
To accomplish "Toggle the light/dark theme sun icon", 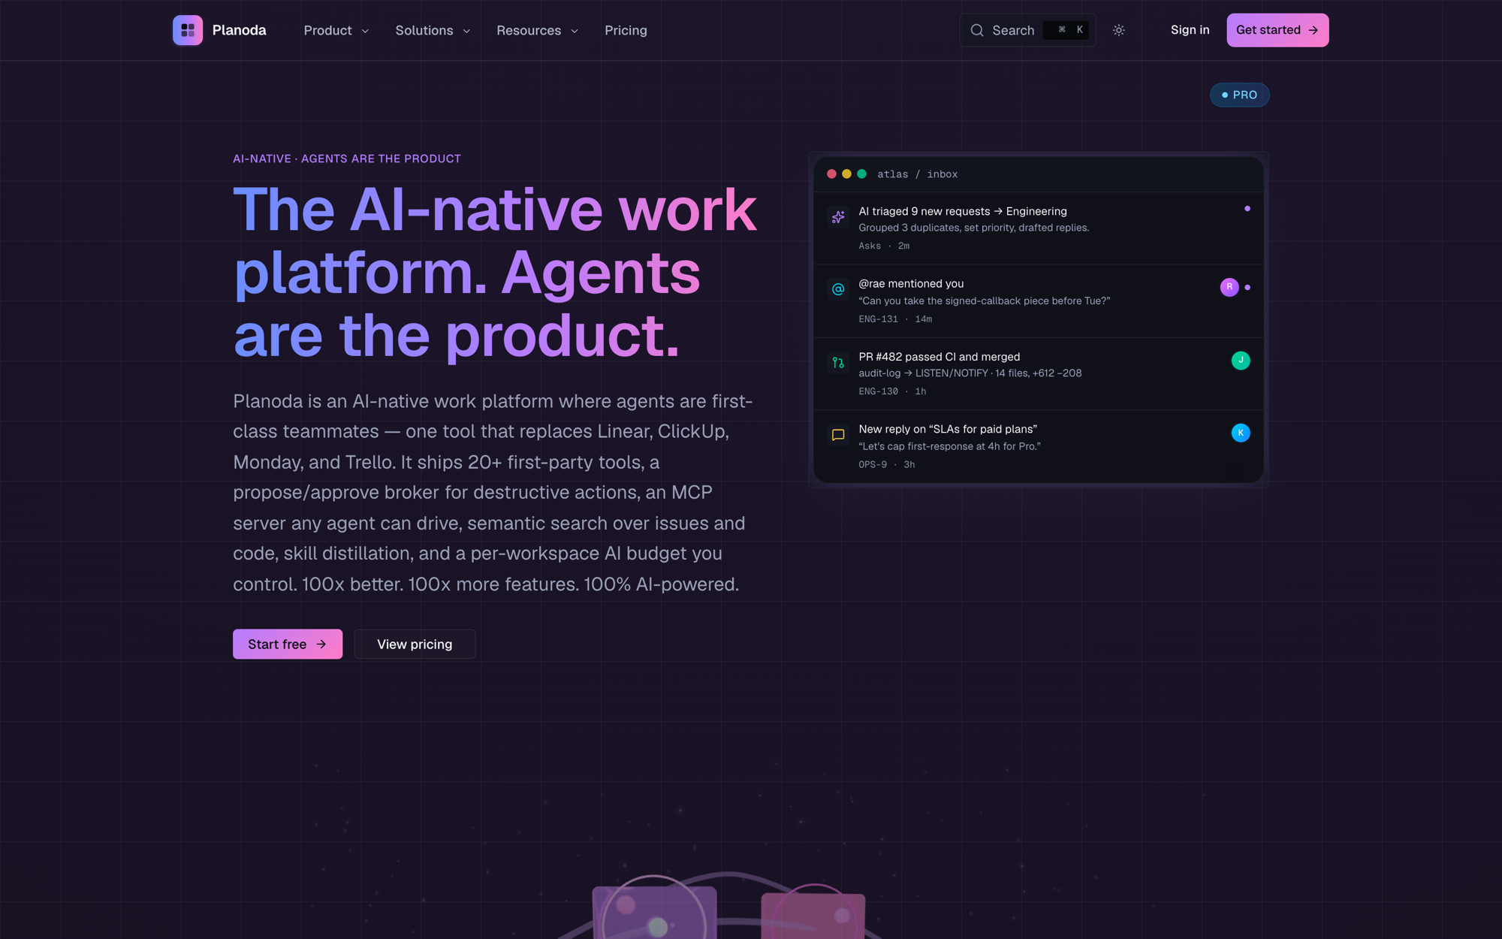I will pyautogui.click(x=1119, y=30).
